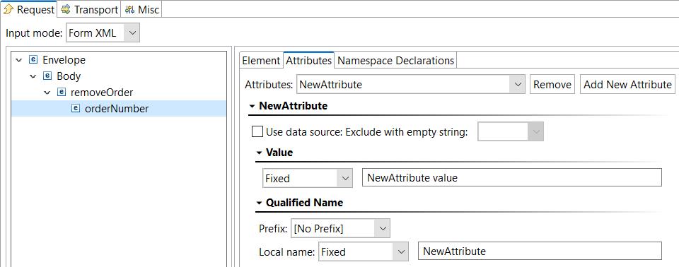679x267 pixels.
Task: Enable the Use data source checkbox
Action: coord(257,131)
